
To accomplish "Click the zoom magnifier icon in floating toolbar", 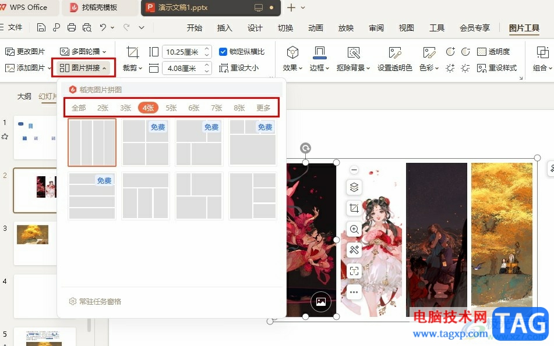I will click(354, 229).
